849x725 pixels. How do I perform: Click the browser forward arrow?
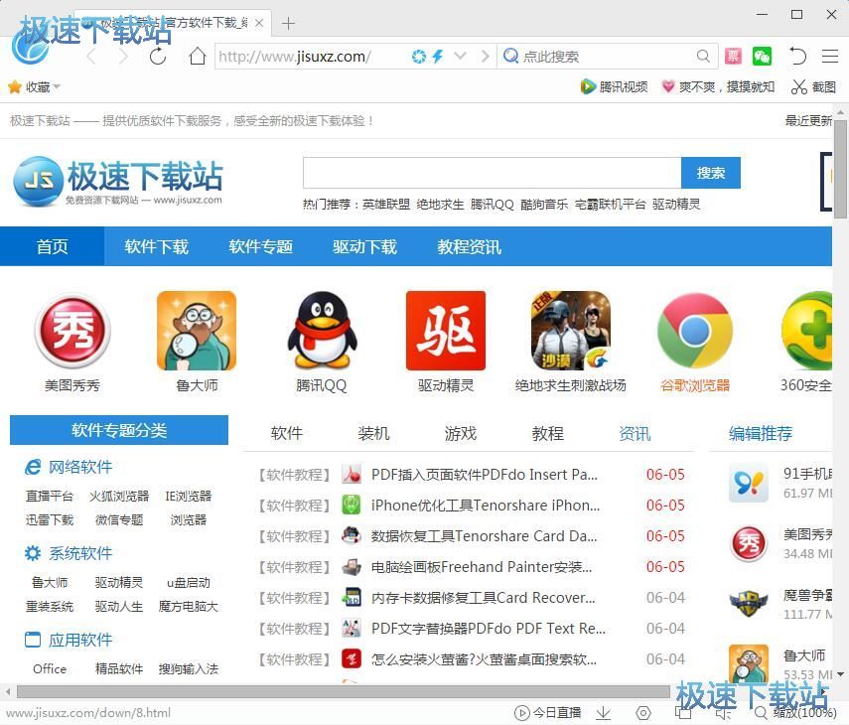tap(124, 57)
